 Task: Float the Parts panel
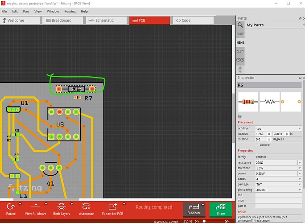click(x=300, y=18)
